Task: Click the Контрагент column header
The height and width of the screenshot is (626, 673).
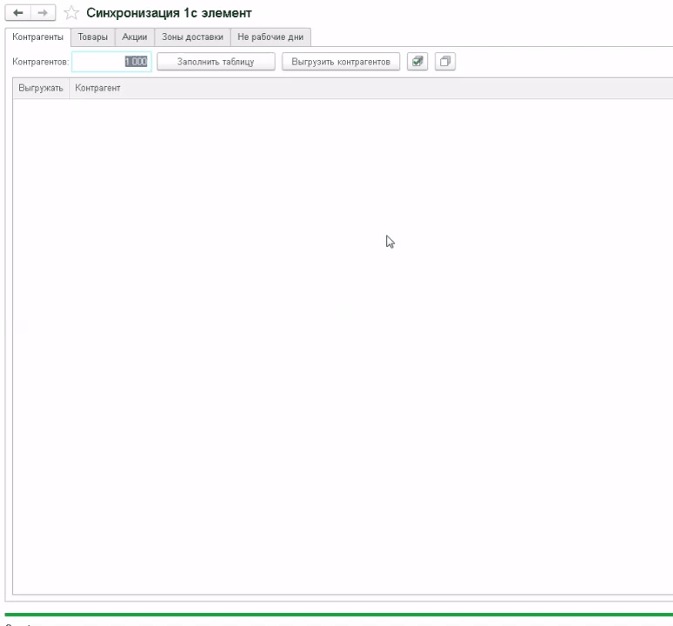Action: [x=98, y=89]
